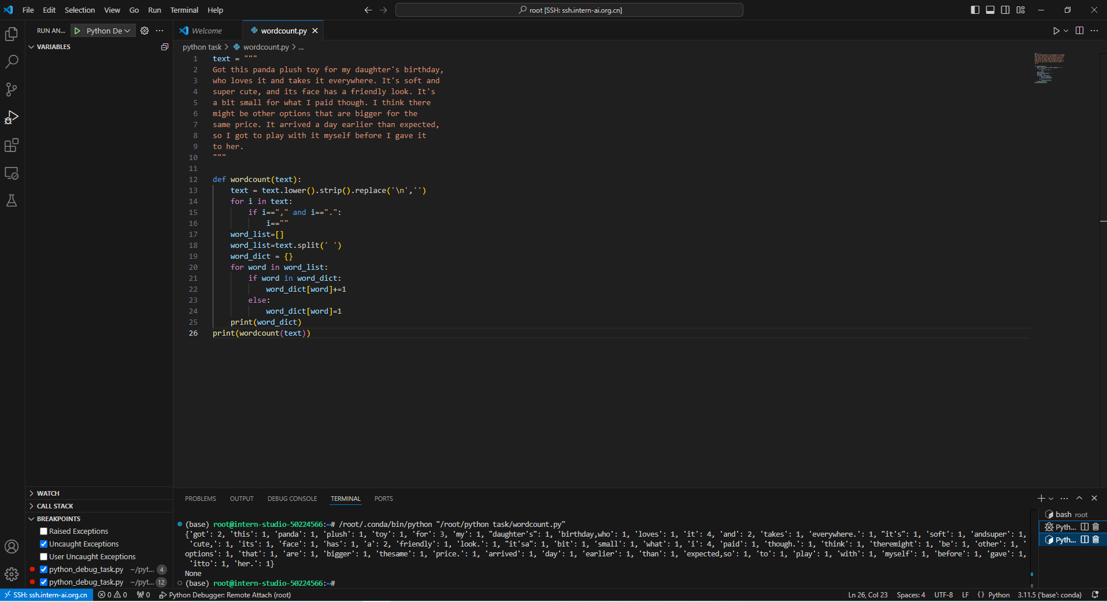Enable Raised Exceptions breakpoint checkbox
The height and width of the screenshot is (602, 1107).
(x=43, y=532)
